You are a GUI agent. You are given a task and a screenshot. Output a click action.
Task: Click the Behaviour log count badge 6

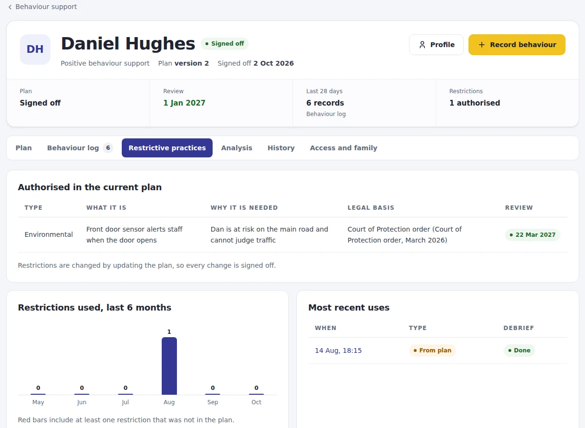click(x=108, y=148)
